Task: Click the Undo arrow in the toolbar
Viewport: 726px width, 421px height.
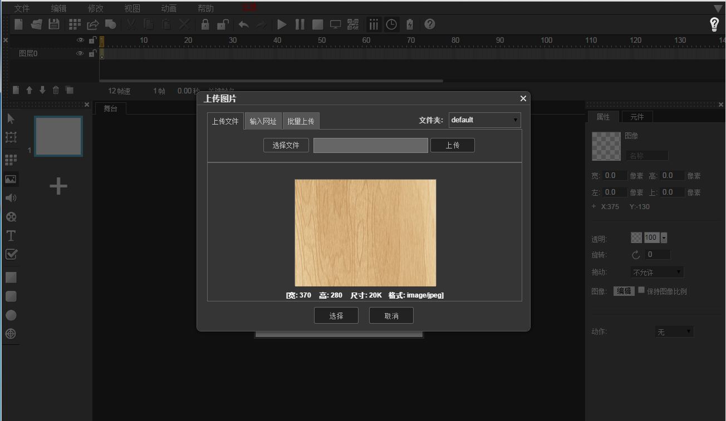Action: [243, 24]
